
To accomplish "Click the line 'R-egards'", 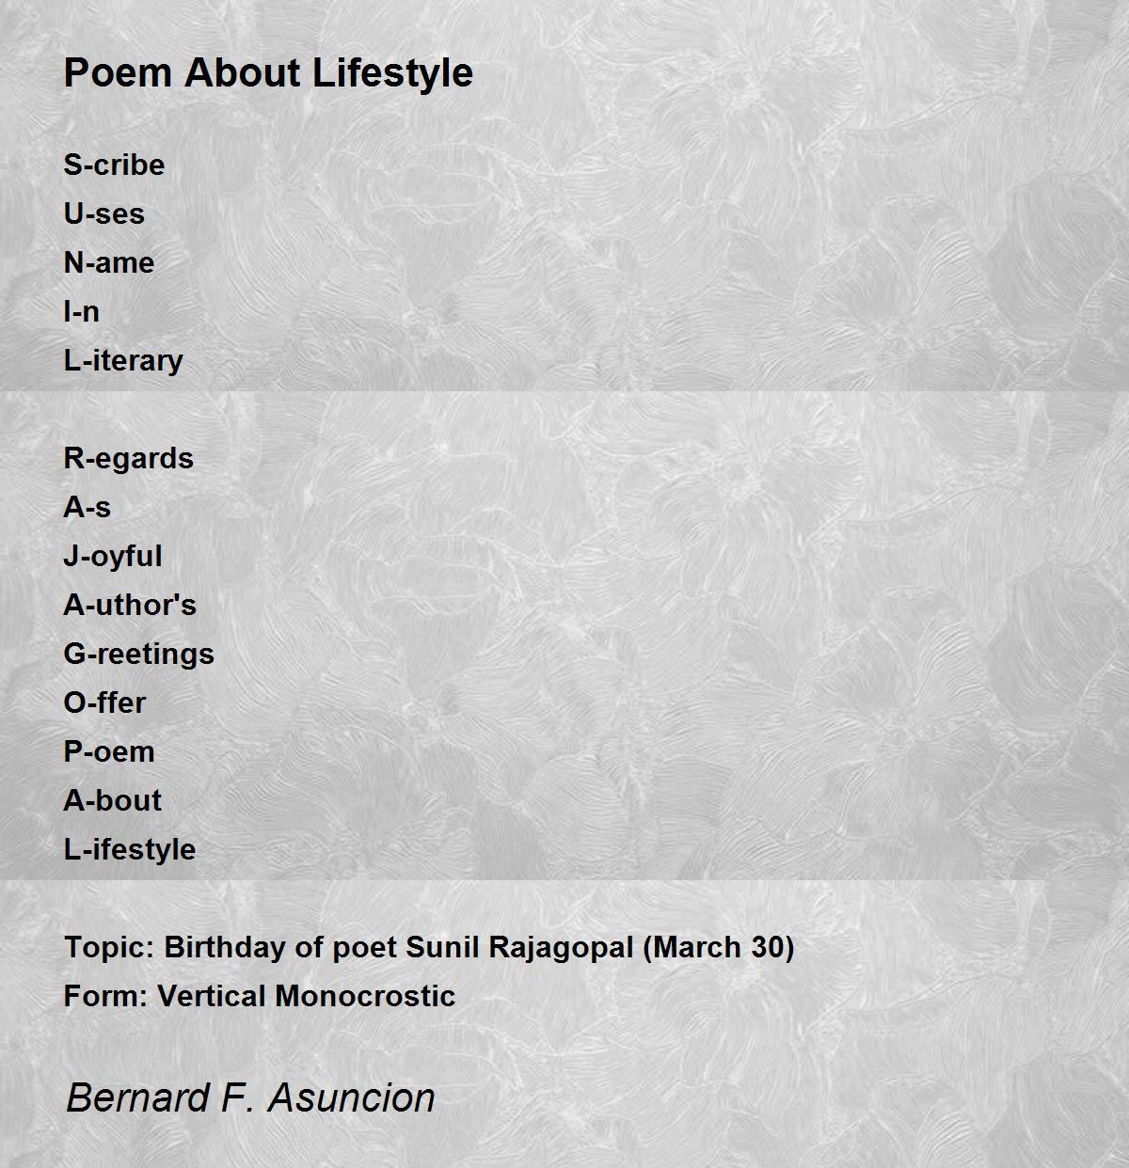I will 128,458.
